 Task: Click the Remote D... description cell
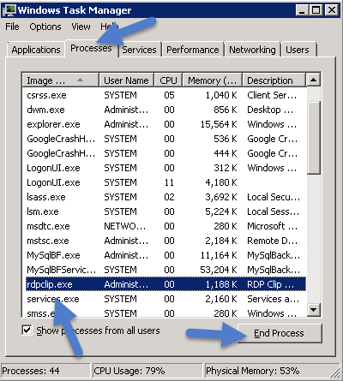[x=272, y=241]
